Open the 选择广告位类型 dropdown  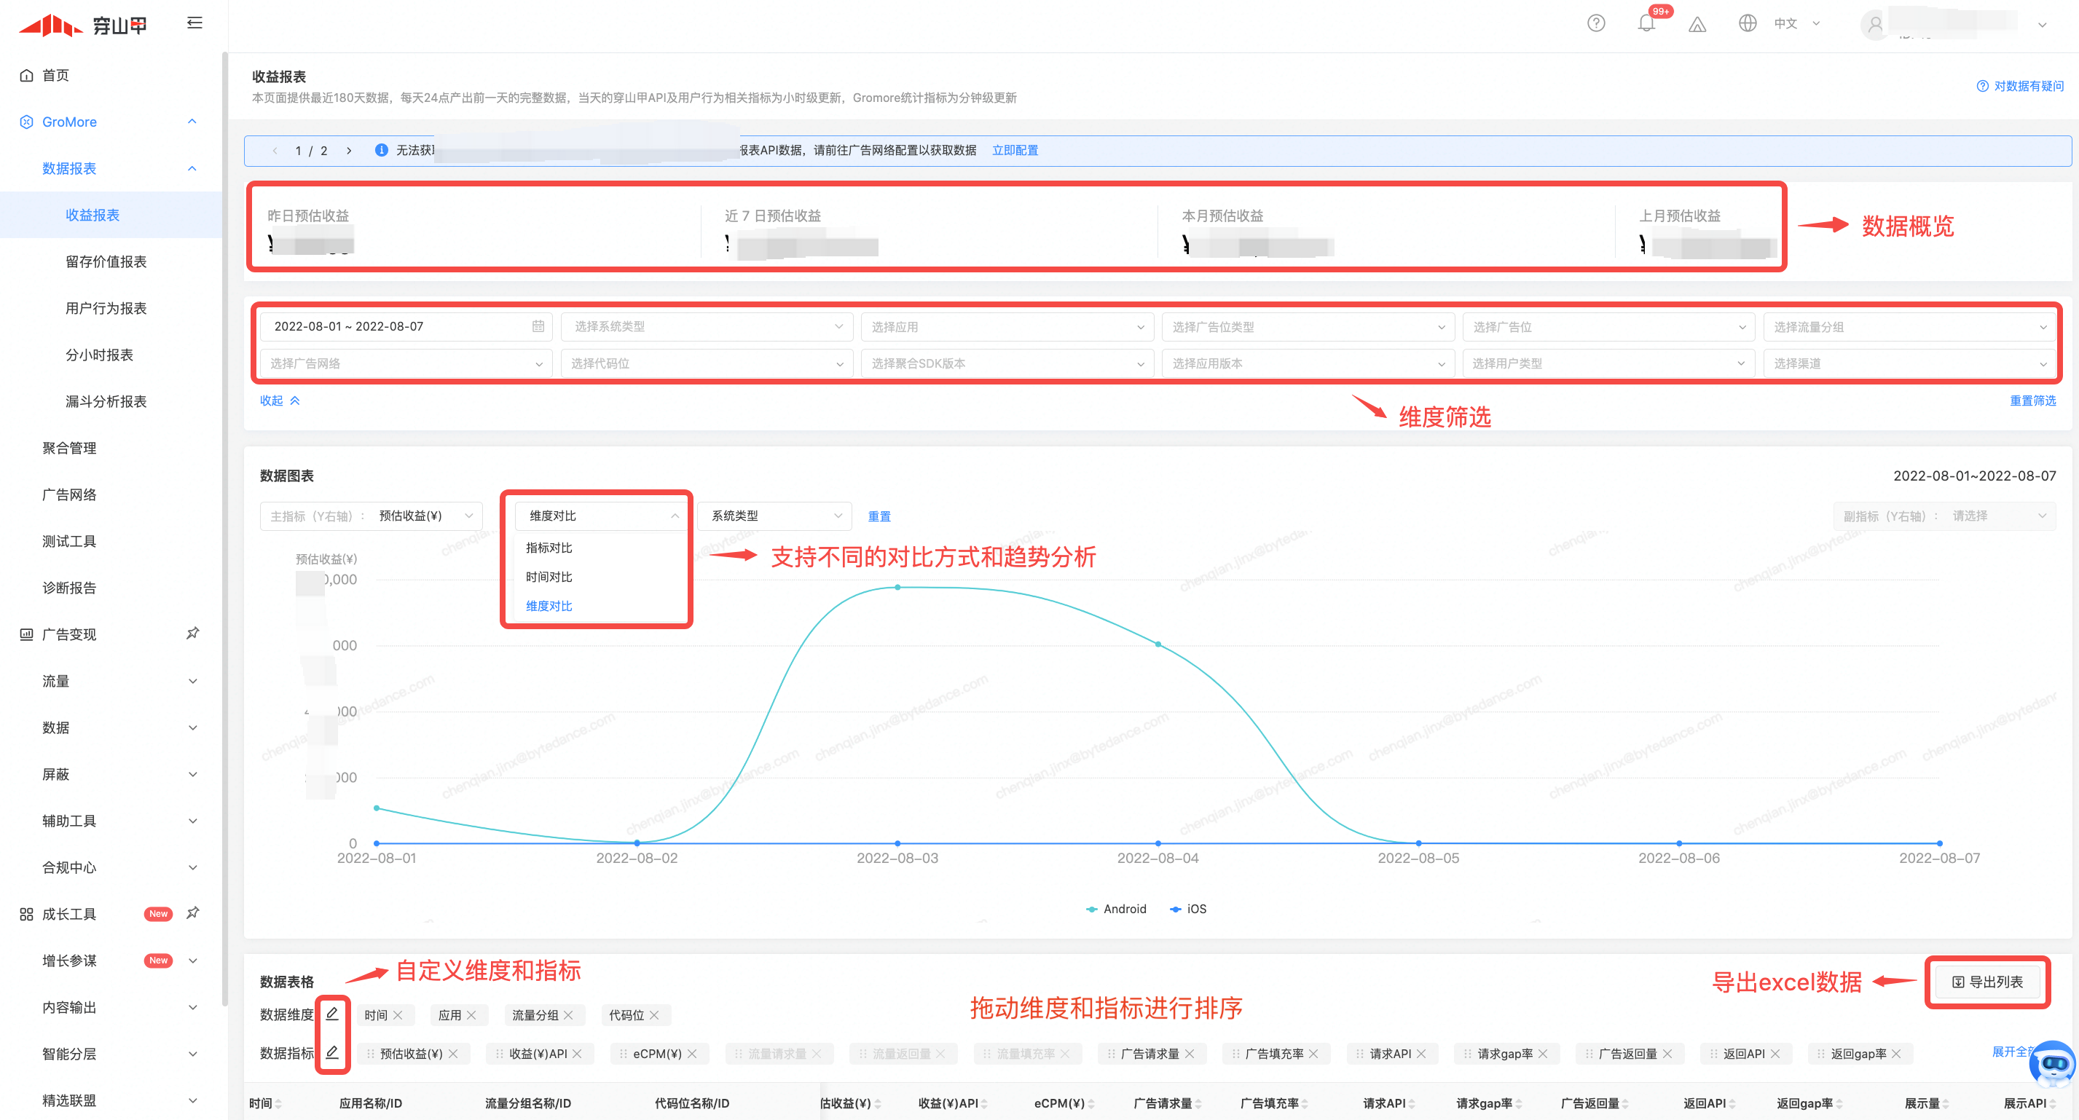click(1308, 327)
